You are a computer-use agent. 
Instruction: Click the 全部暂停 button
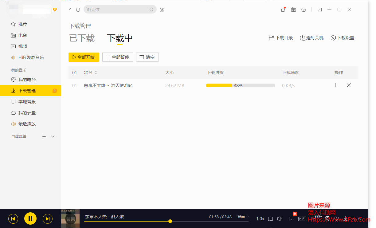[118, 57]
